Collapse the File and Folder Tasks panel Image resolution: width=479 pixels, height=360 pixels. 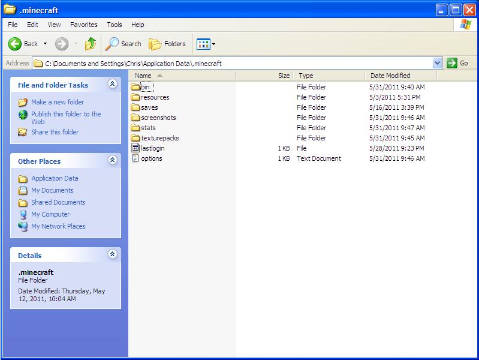click(113, 84)
